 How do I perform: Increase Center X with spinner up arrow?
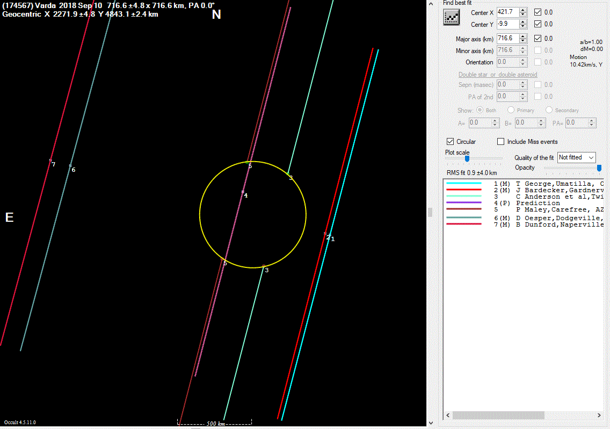point(523,10)
